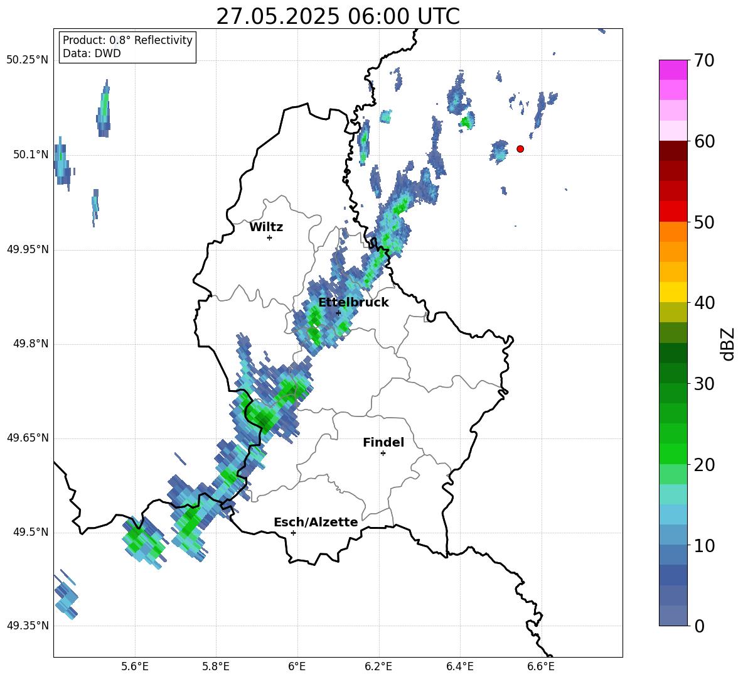
Task: Click the 'Data: DWD' text
Action: (92, 53)
